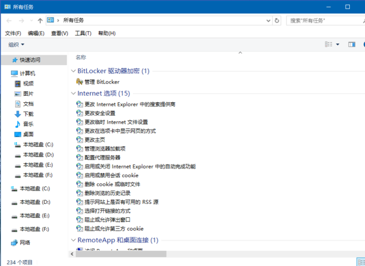Click the control panel icon in the address bar
Screen dimensions: 365x266
[50, 20]
